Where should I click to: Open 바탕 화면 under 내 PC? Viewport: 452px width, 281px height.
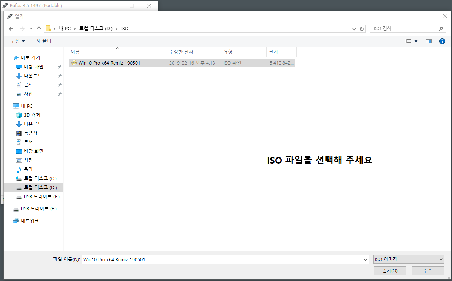[x=34, y=151]
